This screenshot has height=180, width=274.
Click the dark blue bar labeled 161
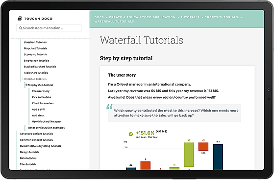(218, 157)
